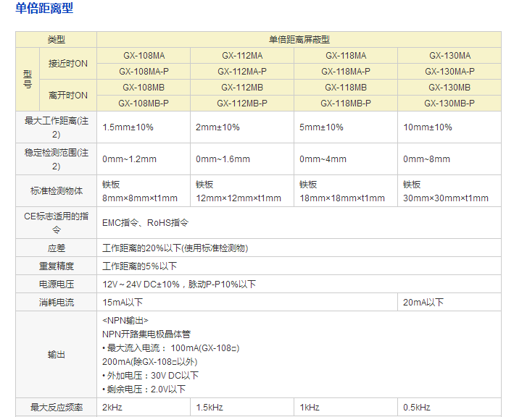Click the 1.5mm±10% distance value
The image size is (514, 417).
click(x=128, y=127)
